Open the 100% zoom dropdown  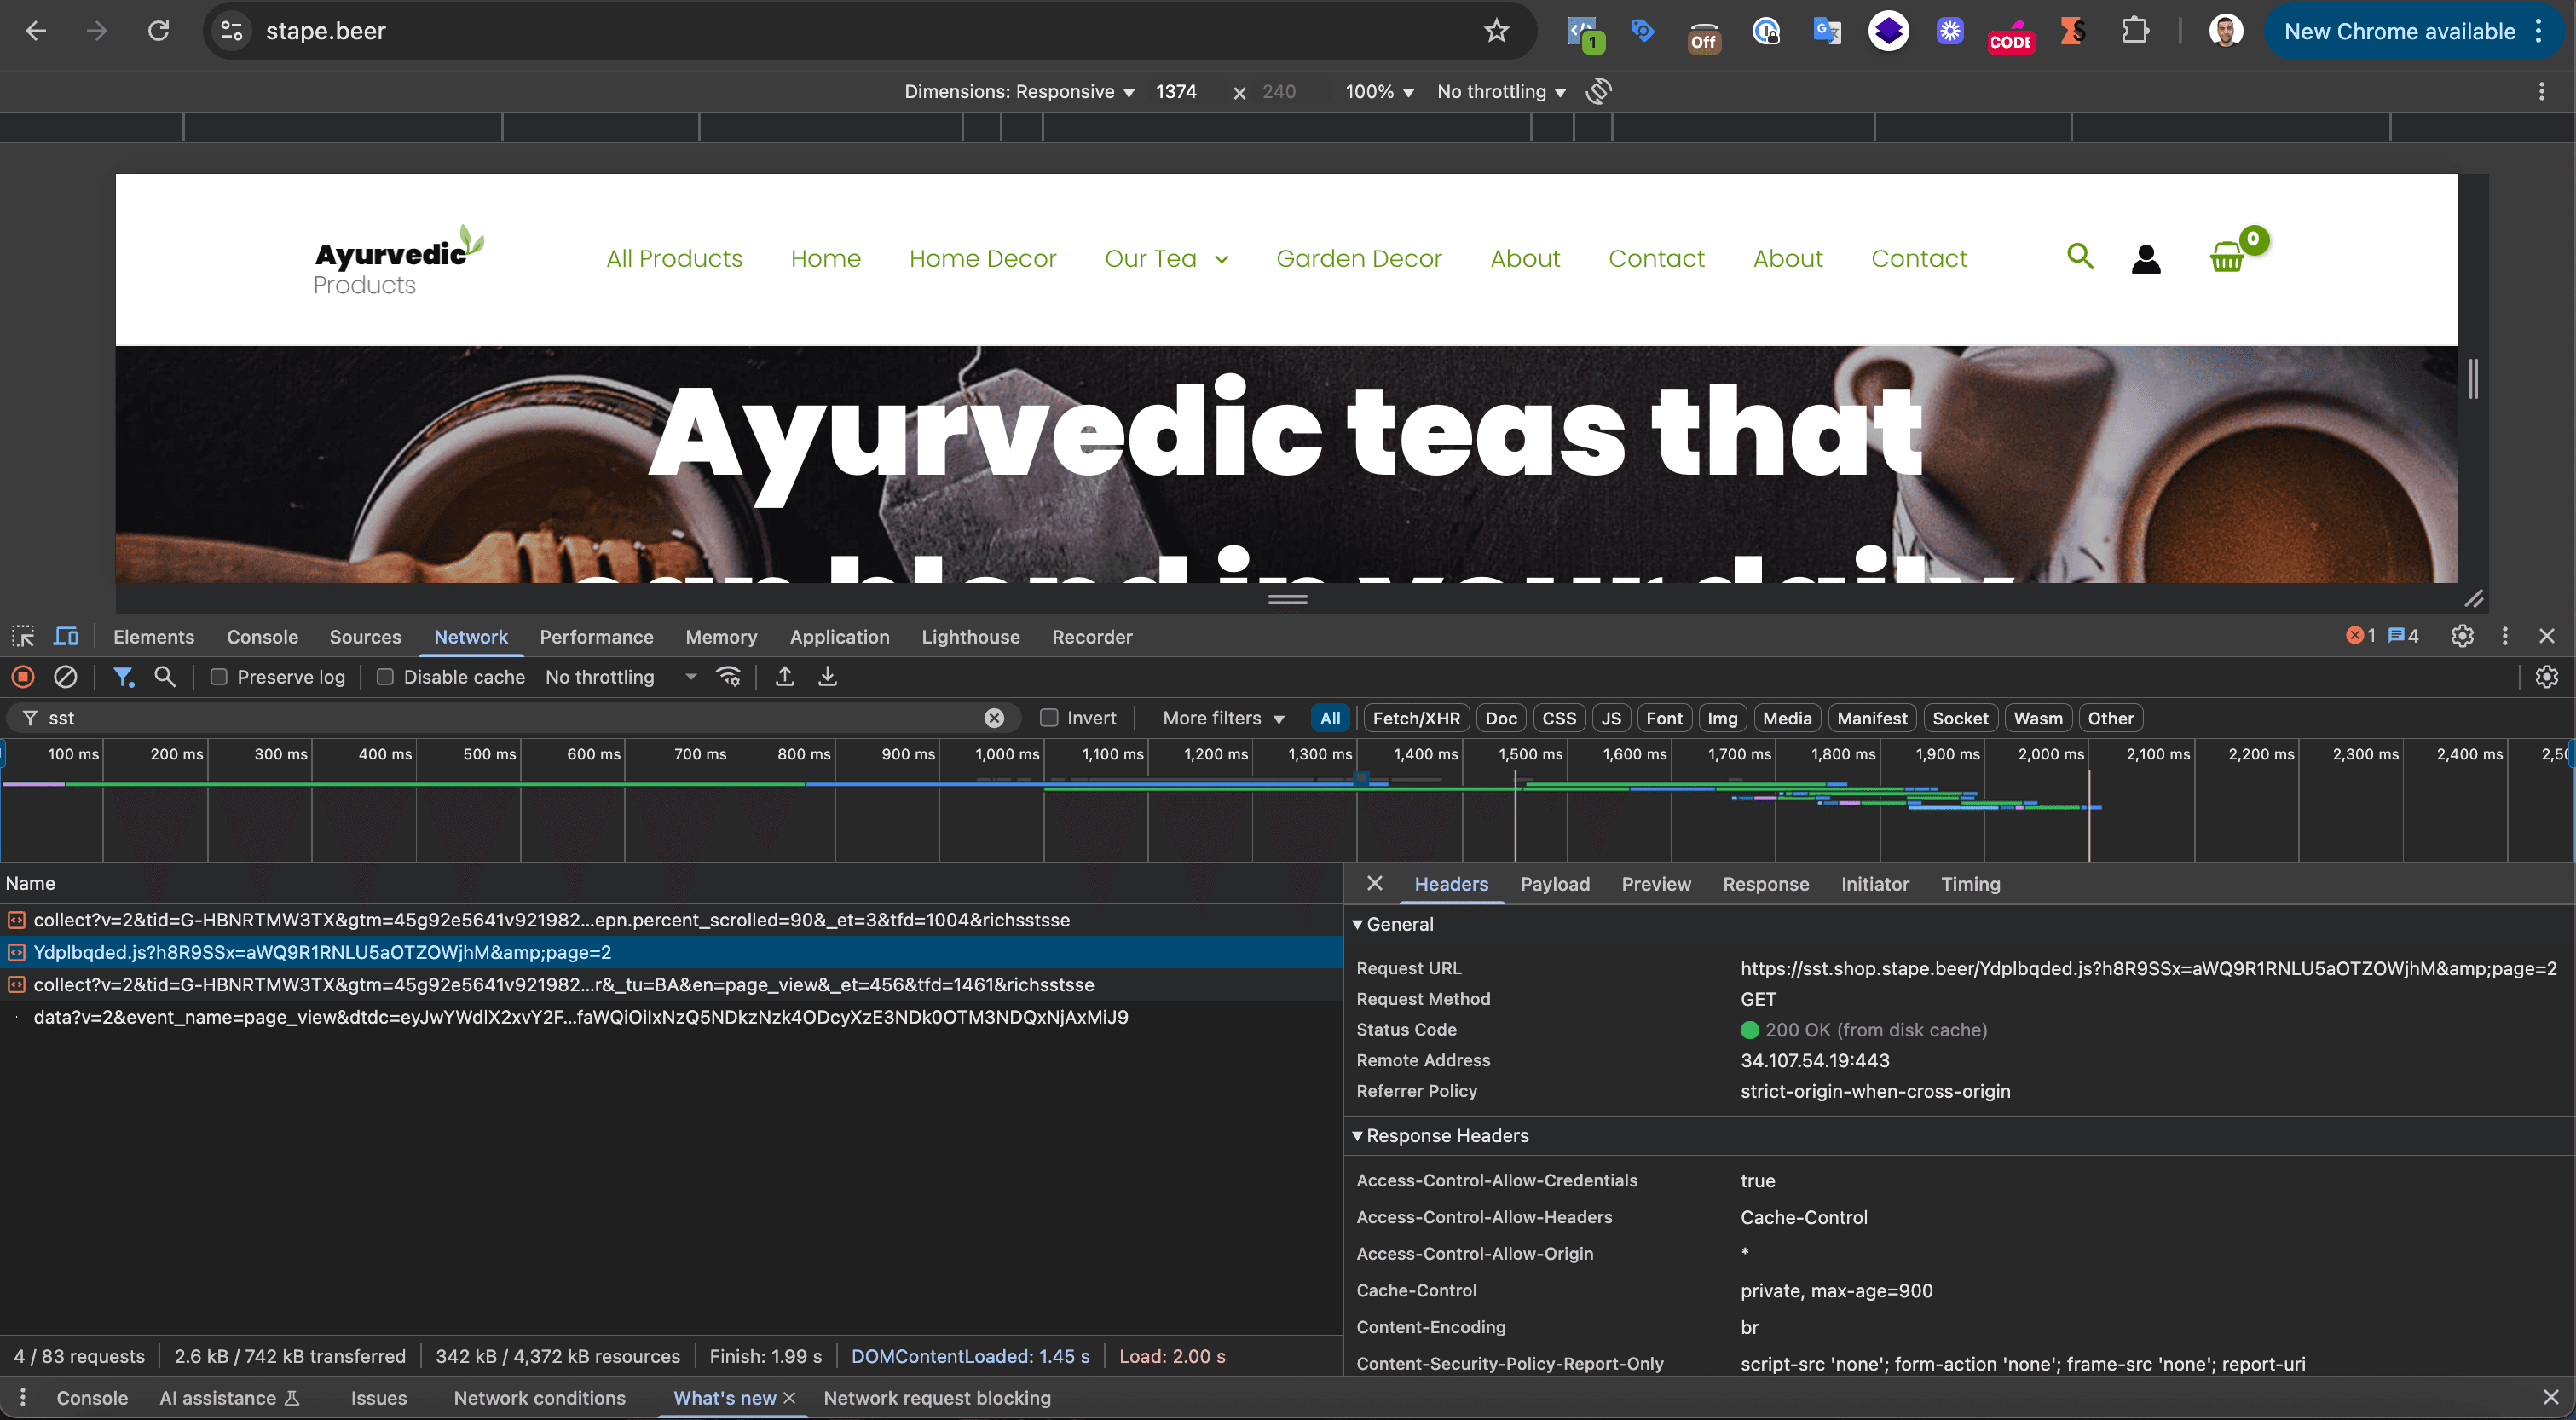pos(1379,91)
